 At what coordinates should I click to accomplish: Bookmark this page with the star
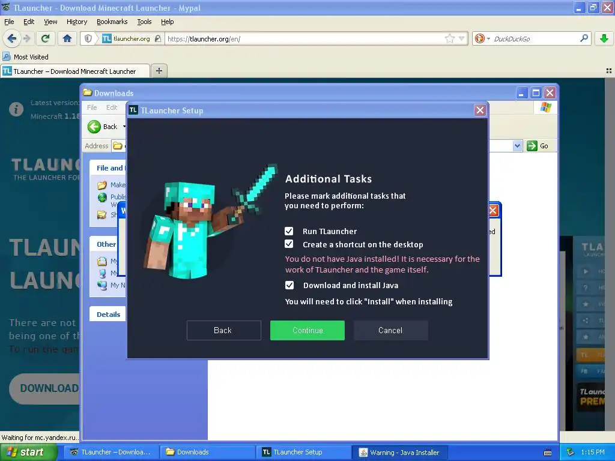(449, 38)
